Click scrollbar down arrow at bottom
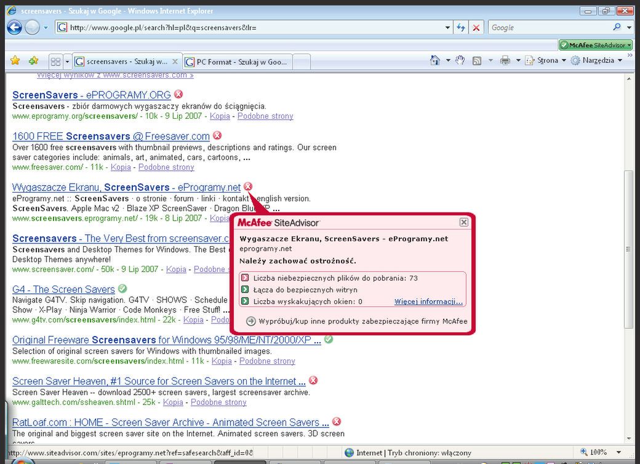640x464 pixels. (628, 439)
